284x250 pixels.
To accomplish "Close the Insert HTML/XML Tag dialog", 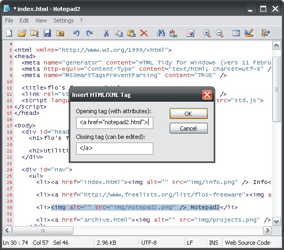I will point(207,94).
